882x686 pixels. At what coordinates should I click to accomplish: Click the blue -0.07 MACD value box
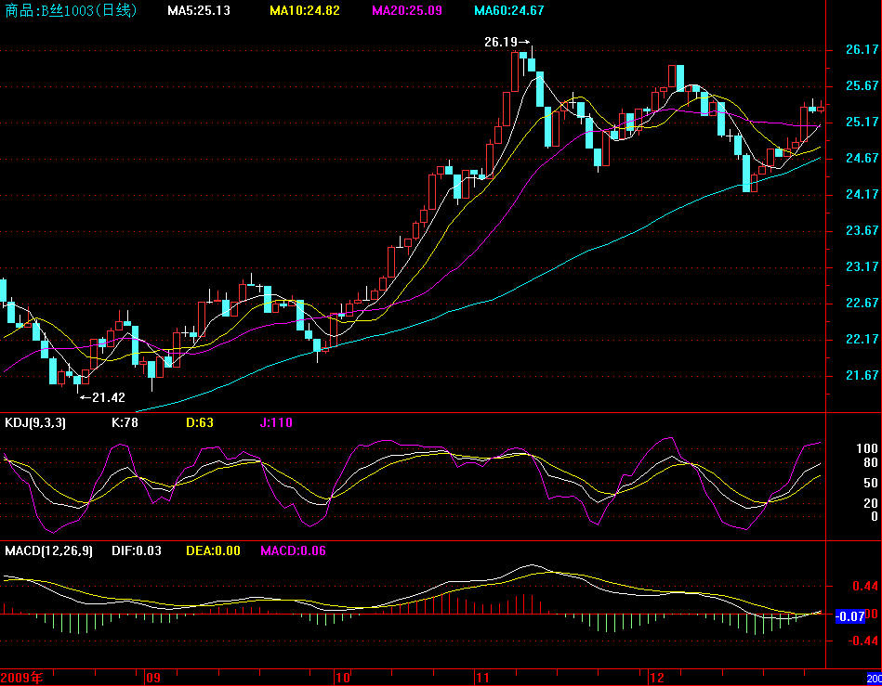point(850,615)
